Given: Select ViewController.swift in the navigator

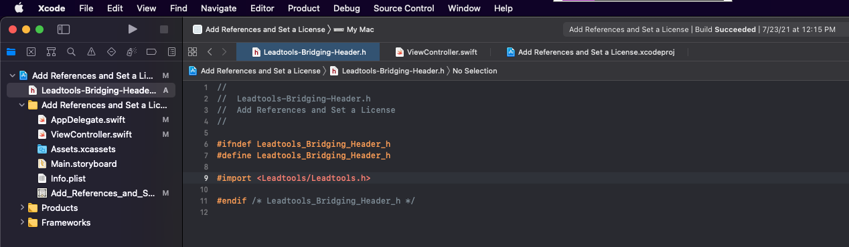Looking at the screenshot, I should (x=91, y=134).
